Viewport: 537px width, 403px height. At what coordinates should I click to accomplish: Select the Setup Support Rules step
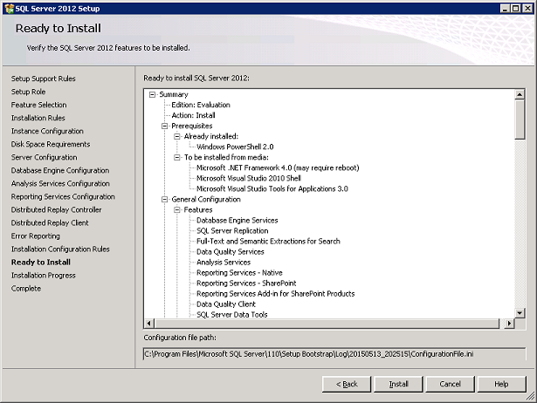point(43,79)
